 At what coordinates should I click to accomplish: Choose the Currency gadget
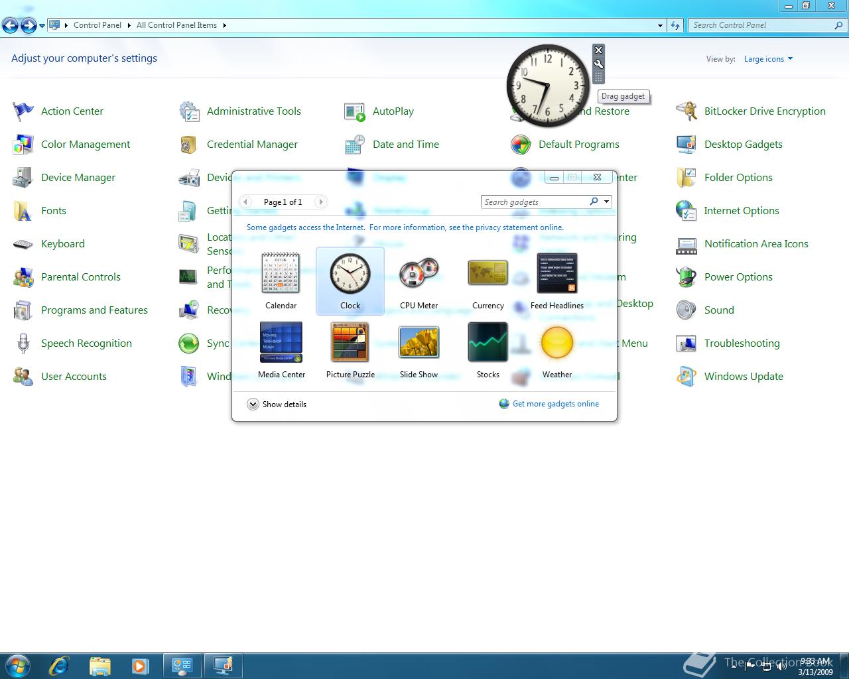pyautogui.click(x=488, y=280)
